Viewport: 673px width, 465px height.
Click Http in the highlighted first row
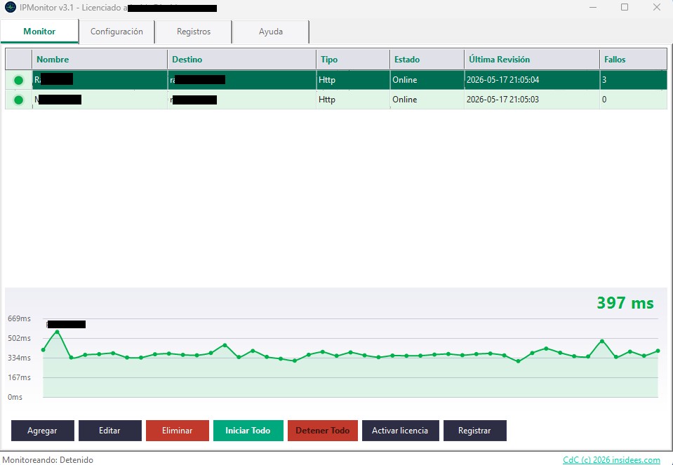pyautogui.click(x=327, y=80)
